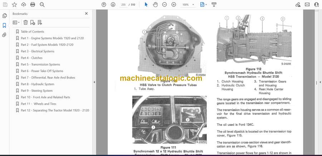
Task: Open the page fit options dropdown
Action: pyautogui.click(x=203, y=5)
